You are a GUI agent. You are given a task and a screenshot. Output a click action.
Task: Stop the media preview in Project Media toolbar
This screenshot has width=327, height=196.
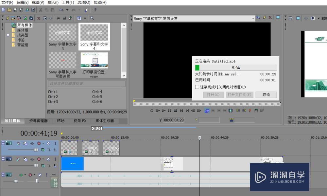(64, 18)
